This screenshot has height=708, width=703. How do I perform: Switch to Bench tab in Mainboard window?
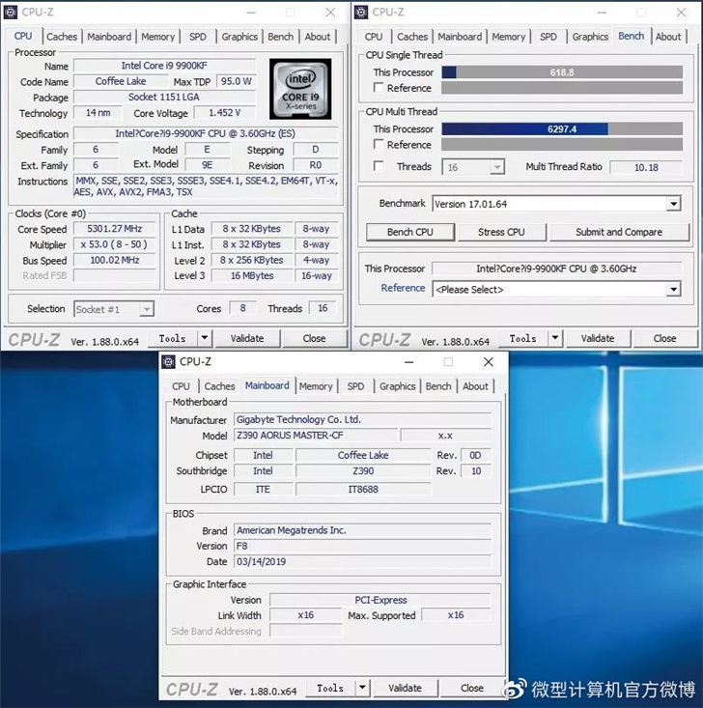point(438,386)
